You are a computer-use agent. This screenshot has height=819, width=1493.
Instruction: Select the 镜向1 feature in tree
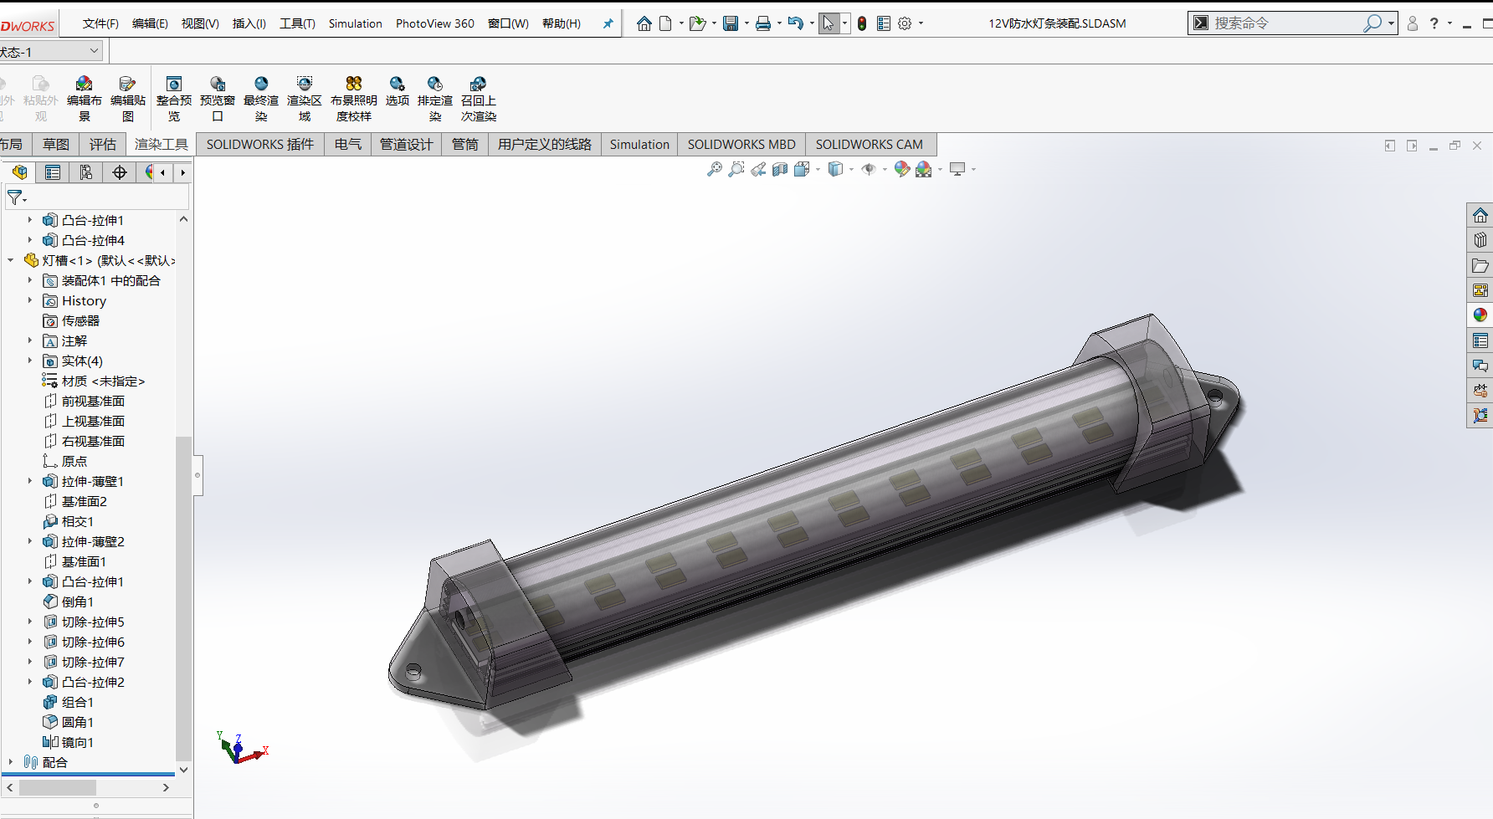coord(77,743)
